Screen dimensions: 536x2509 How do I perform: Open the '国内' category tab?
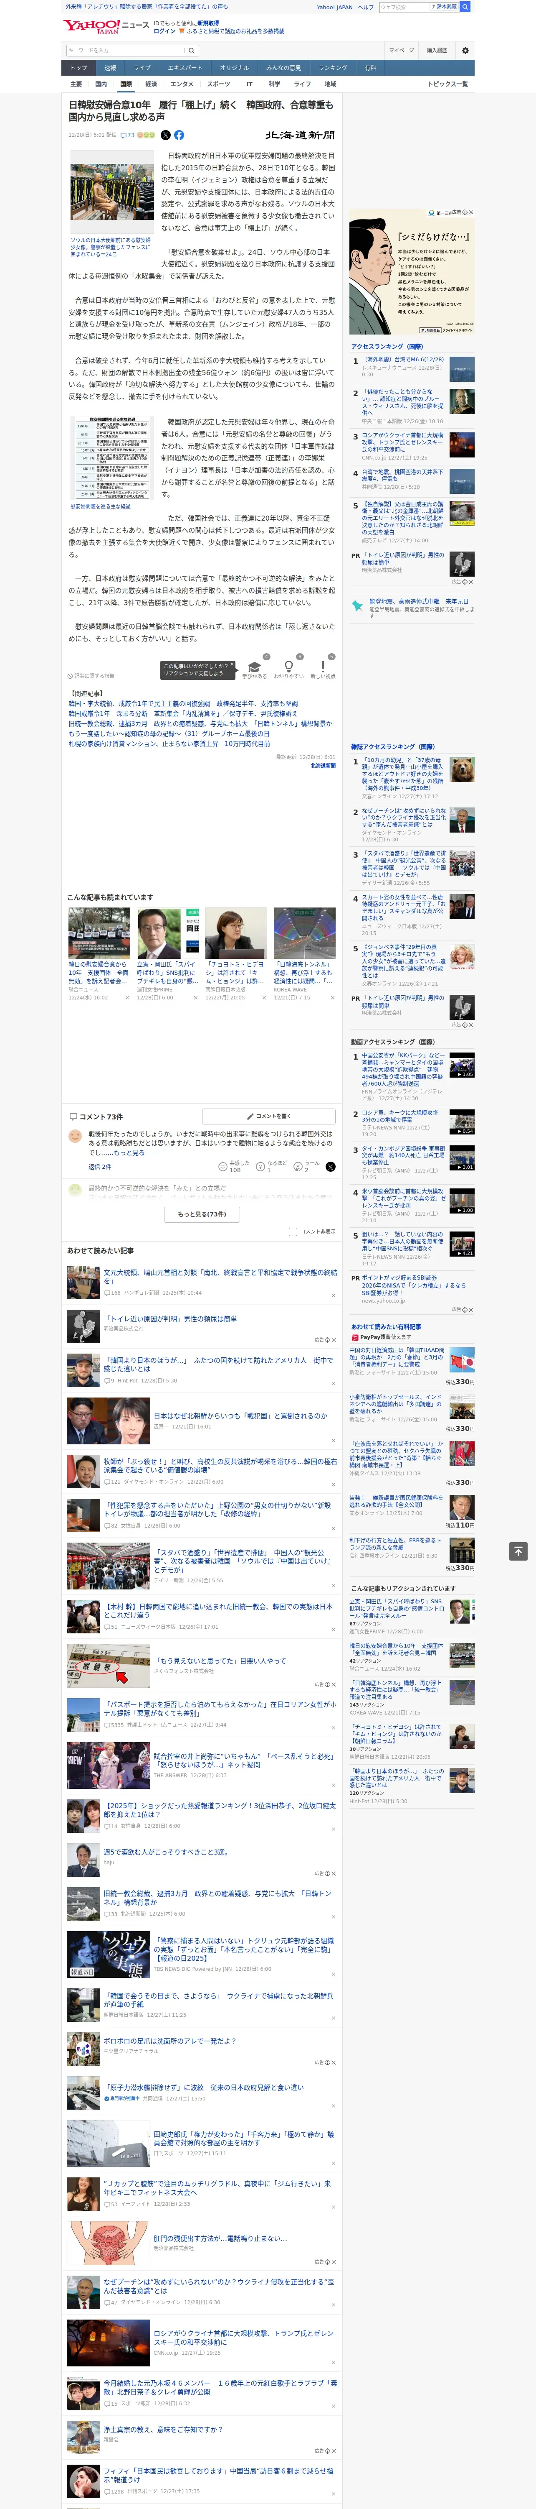pyautogui.click(x=100, y=84)
